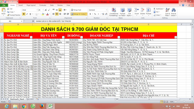Switch to the Insert ribbon tab

click(x=21, y=5)
